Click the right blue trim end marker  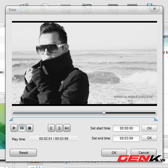point(156,119)
